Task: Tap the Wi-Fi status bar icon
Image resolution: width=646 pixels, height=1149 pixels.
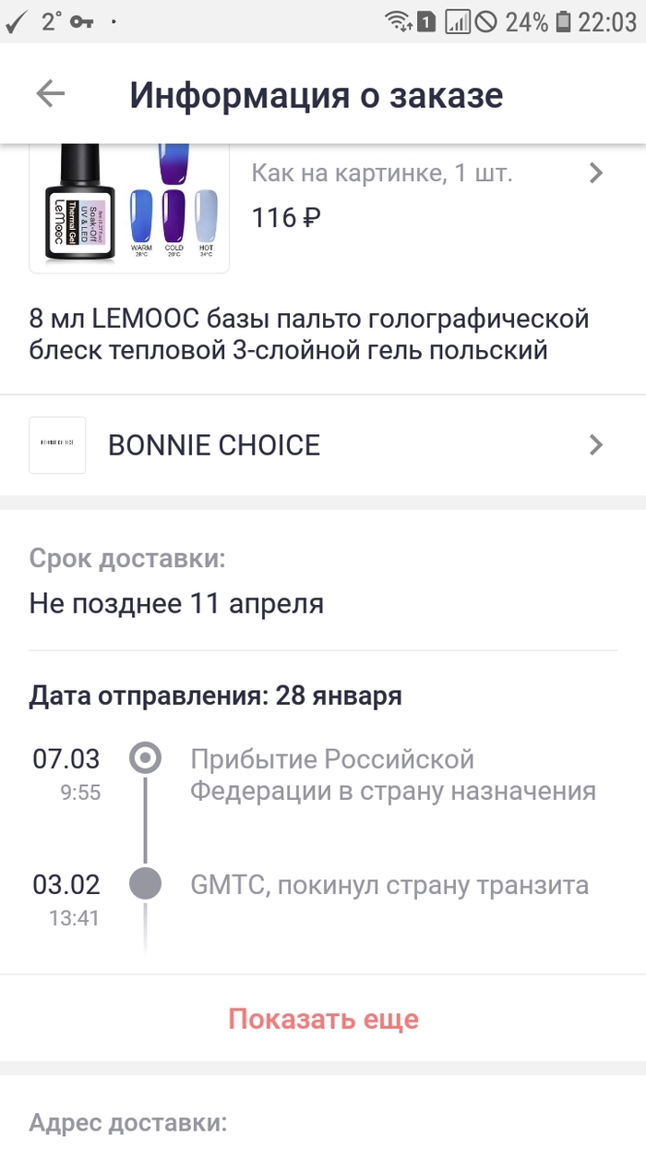Action: [398, 21]
